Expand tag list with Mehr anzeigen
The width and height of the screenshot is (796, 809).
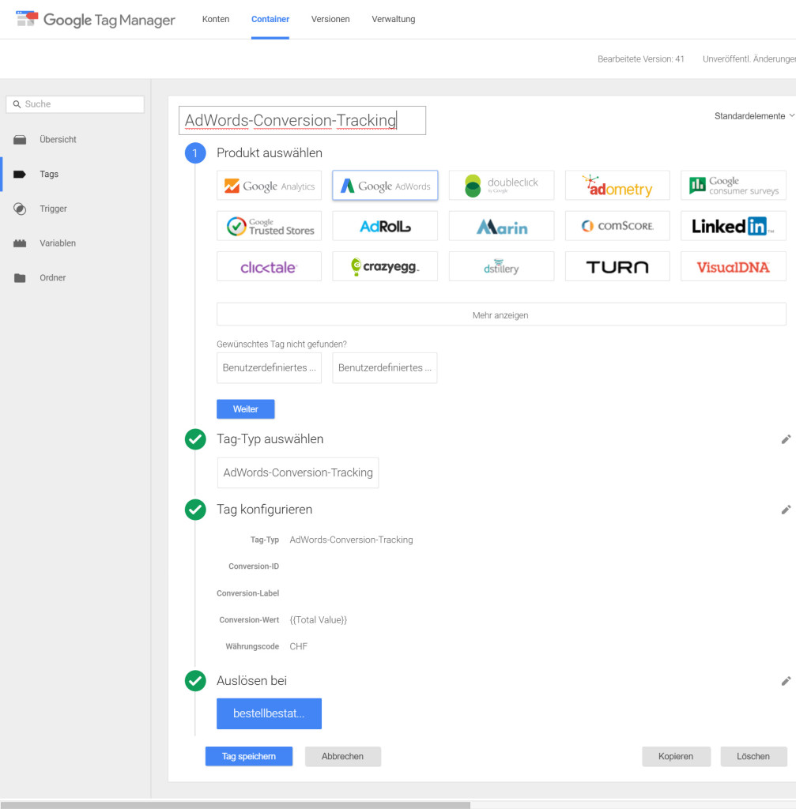(501, 314)
